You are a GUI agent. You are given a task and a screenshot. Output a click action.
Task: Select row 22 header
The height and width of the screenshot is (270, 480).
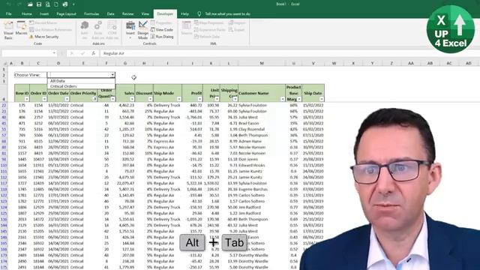pos(4,105)
